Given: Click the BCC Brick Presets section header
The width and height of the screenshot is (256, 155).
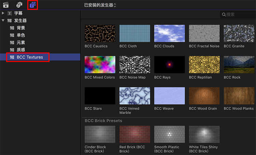Looking at the screenshot, I should coord(103,121).
